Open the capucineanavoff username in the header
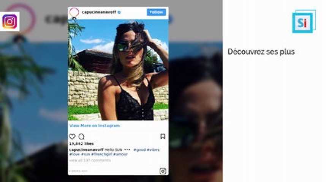The width and height of the screenshot is (326, 182). (99, 12)
